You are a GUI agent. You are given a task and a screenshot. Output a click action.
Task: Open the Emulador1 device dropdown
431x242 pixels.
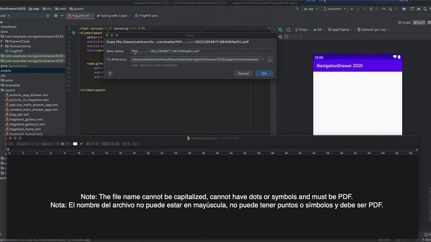point(335,9)
